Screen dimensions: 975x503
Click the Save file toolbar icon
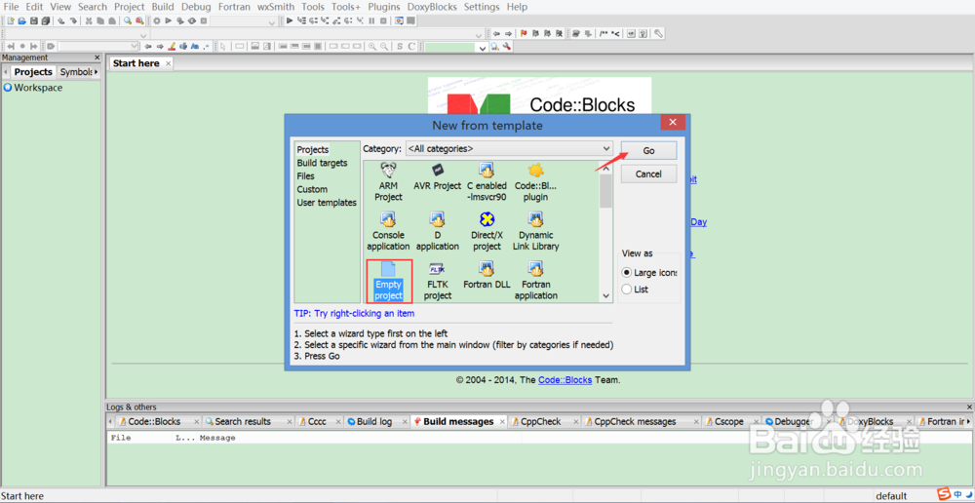(x=33, y=20)
